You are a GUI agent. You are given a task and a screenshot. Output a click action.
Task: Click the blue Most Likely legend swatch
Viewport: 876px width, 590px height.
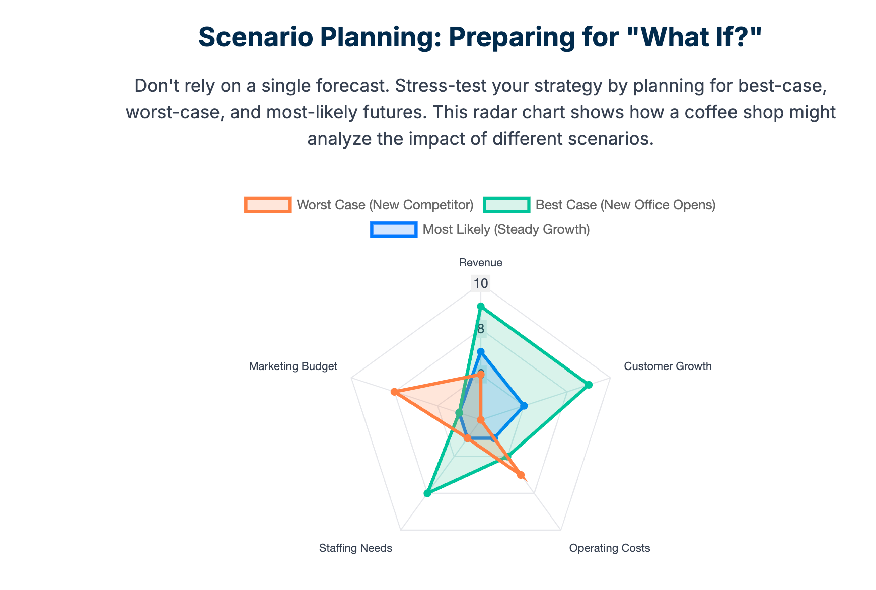[394, 229]
